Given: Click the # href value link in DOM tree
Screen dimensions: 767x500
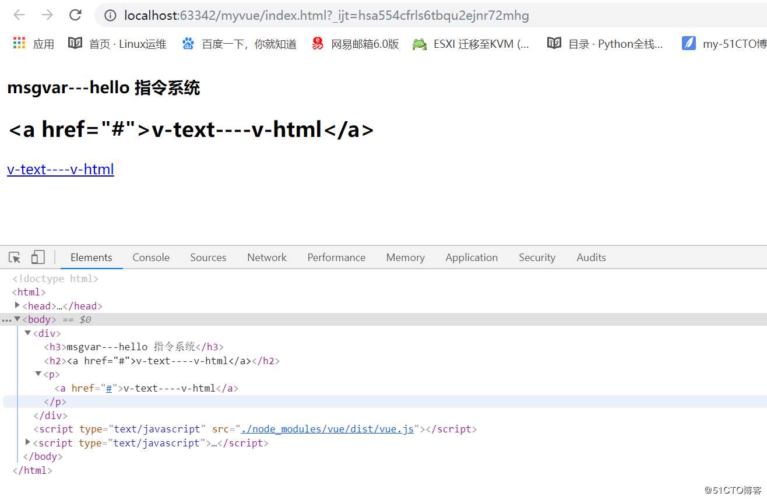Looking at the screenshot, I should click(109, 389).
